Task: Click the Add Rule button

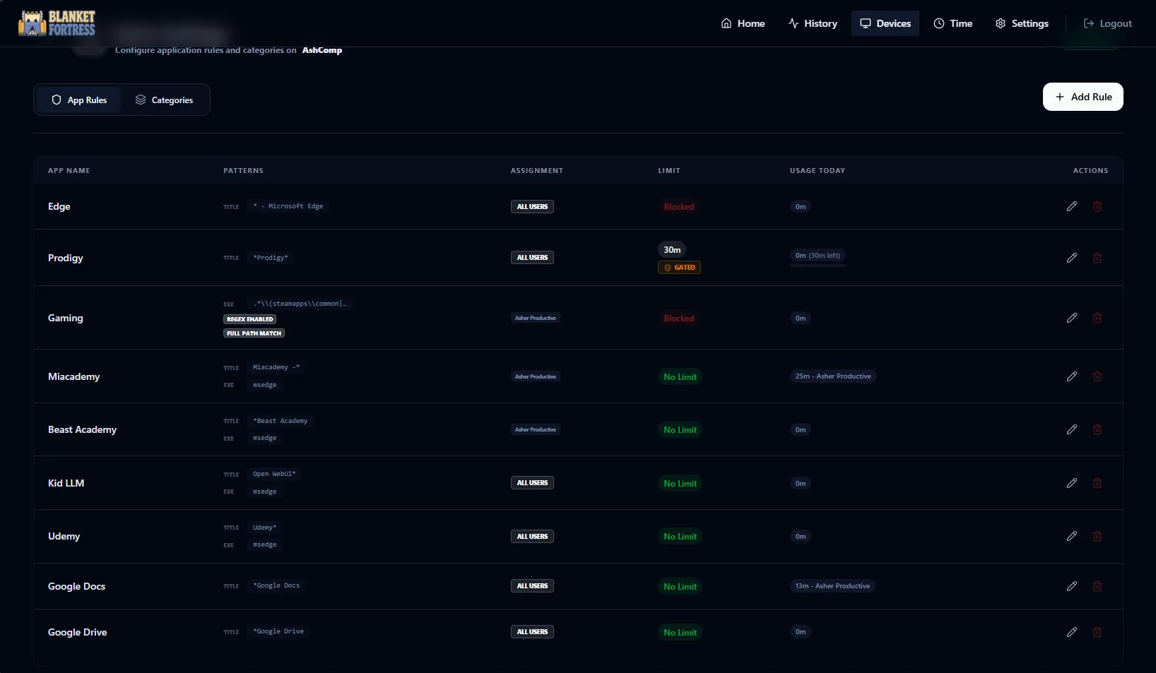Action: (1083, 97)
